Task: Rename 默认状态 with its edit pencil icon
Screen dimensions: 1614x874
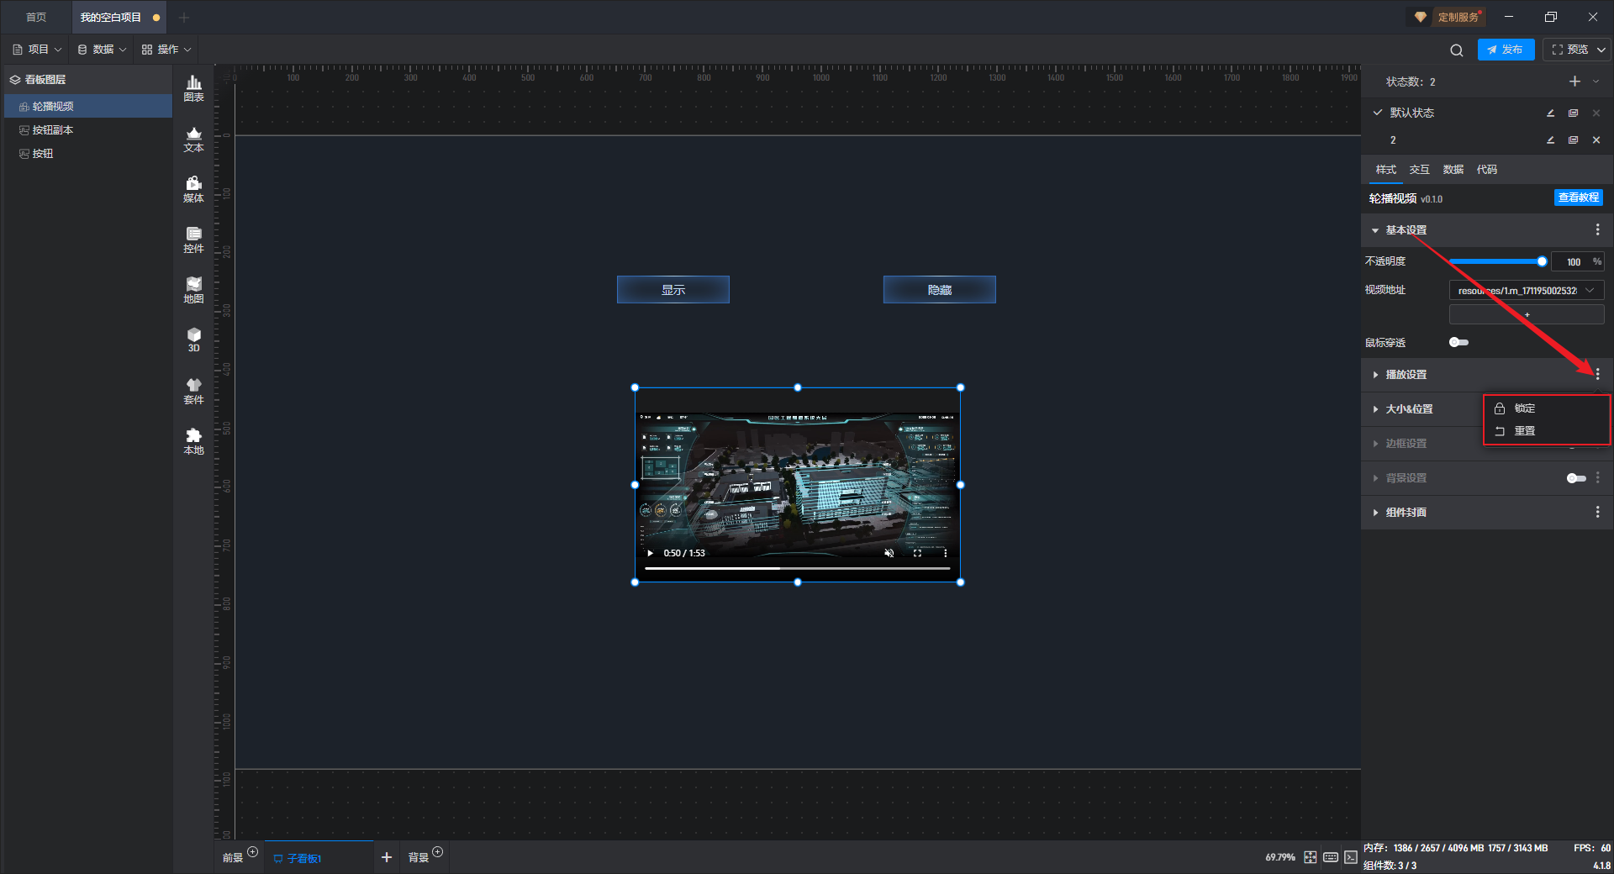Action: pyautogui.click(x=1551, y=113)
